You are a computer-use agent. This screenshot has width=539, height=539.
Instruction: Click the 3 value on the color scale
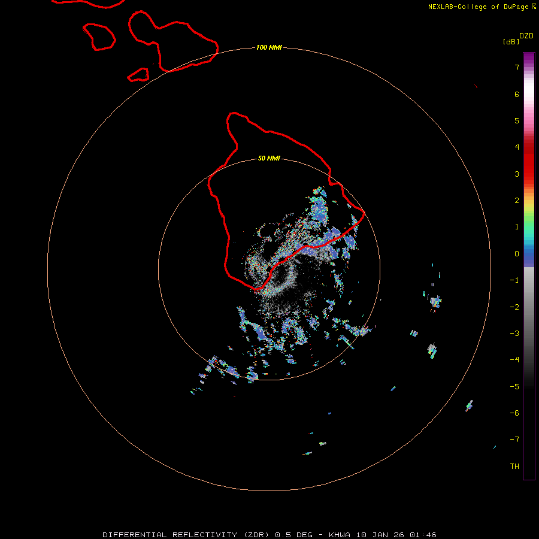pyautogui.click(x=517, y=174)
